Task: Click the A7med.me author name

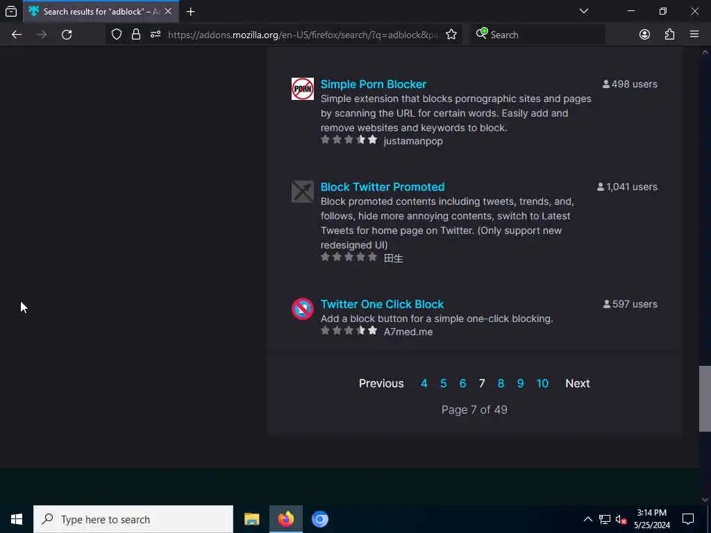Action: [x=408, y=332]
